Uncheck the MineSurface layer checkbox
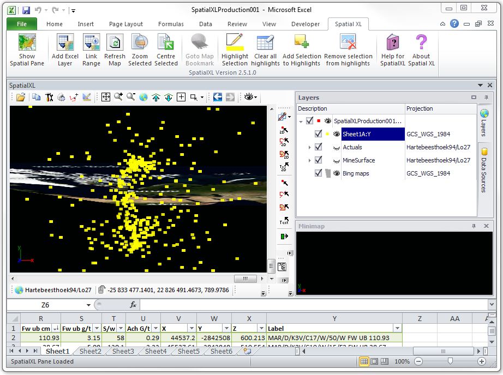503x375 pixels. click(319, 160)
